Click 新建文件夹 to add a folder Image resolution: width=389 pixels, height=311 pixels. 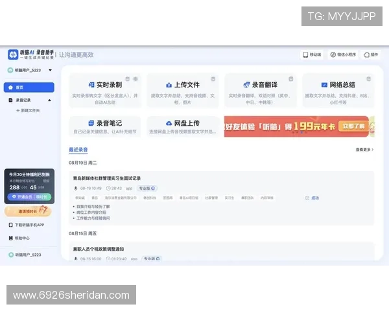point(28,110)
